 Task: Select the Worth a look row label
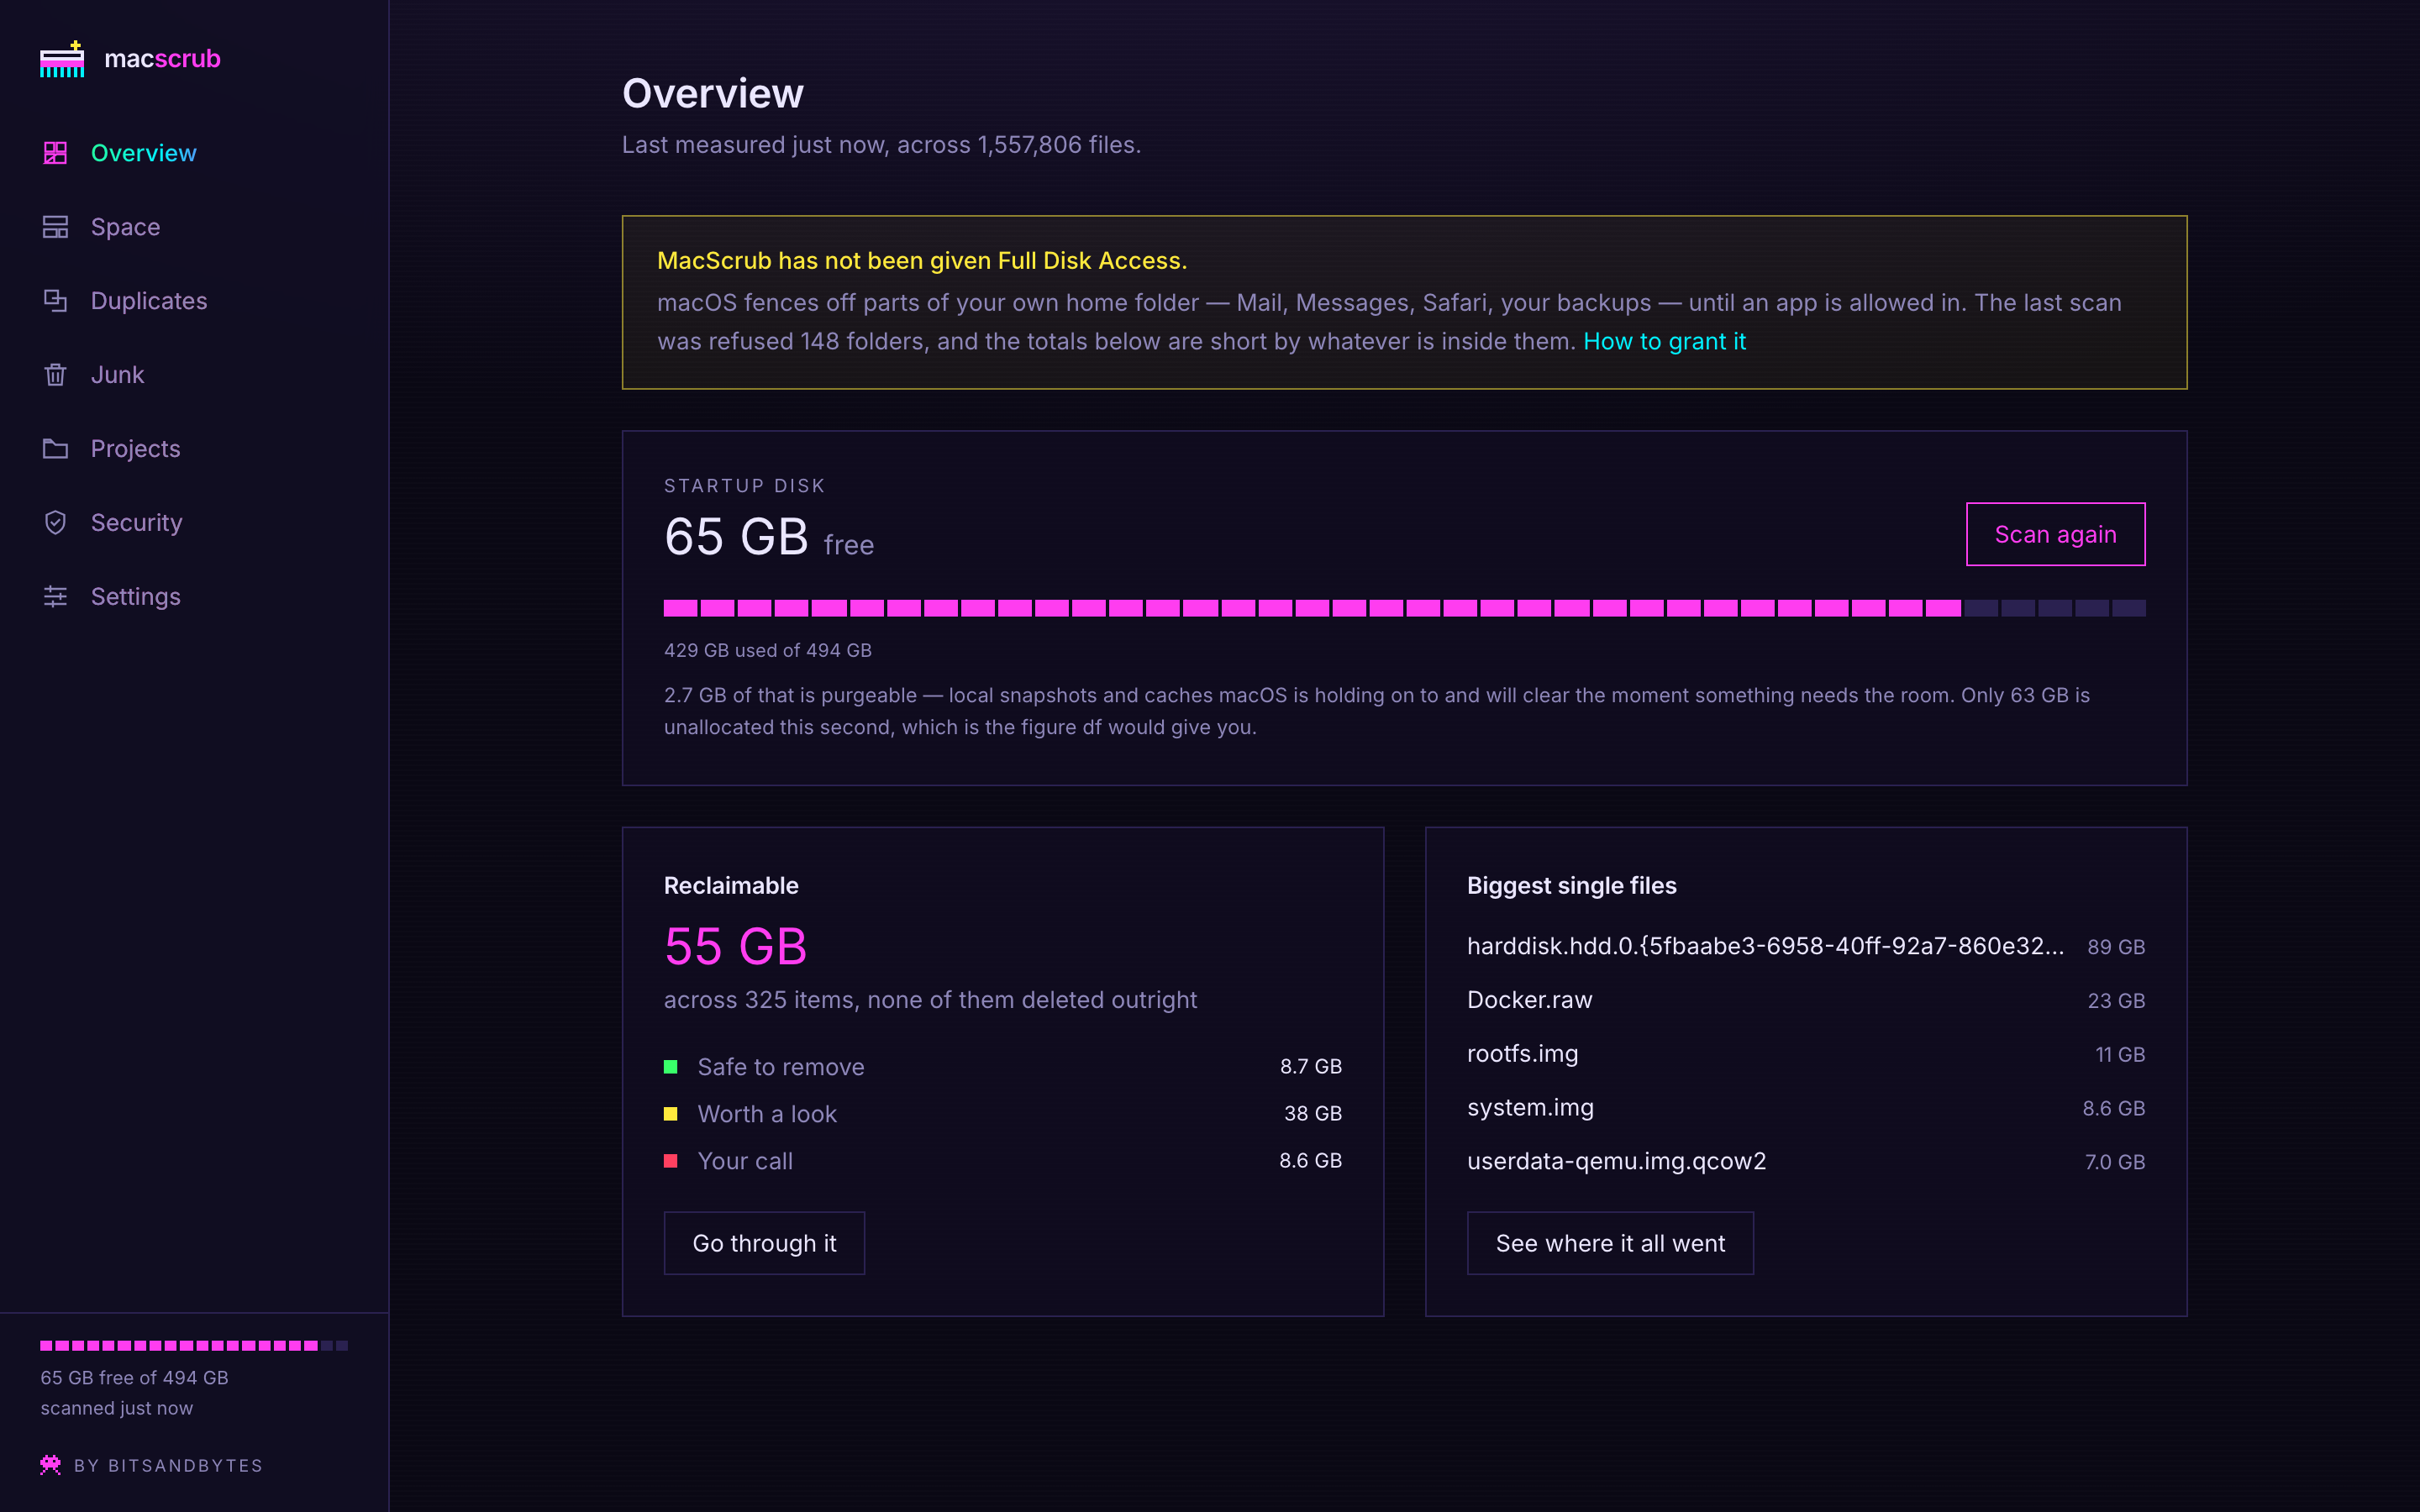tap(767, 1114)
